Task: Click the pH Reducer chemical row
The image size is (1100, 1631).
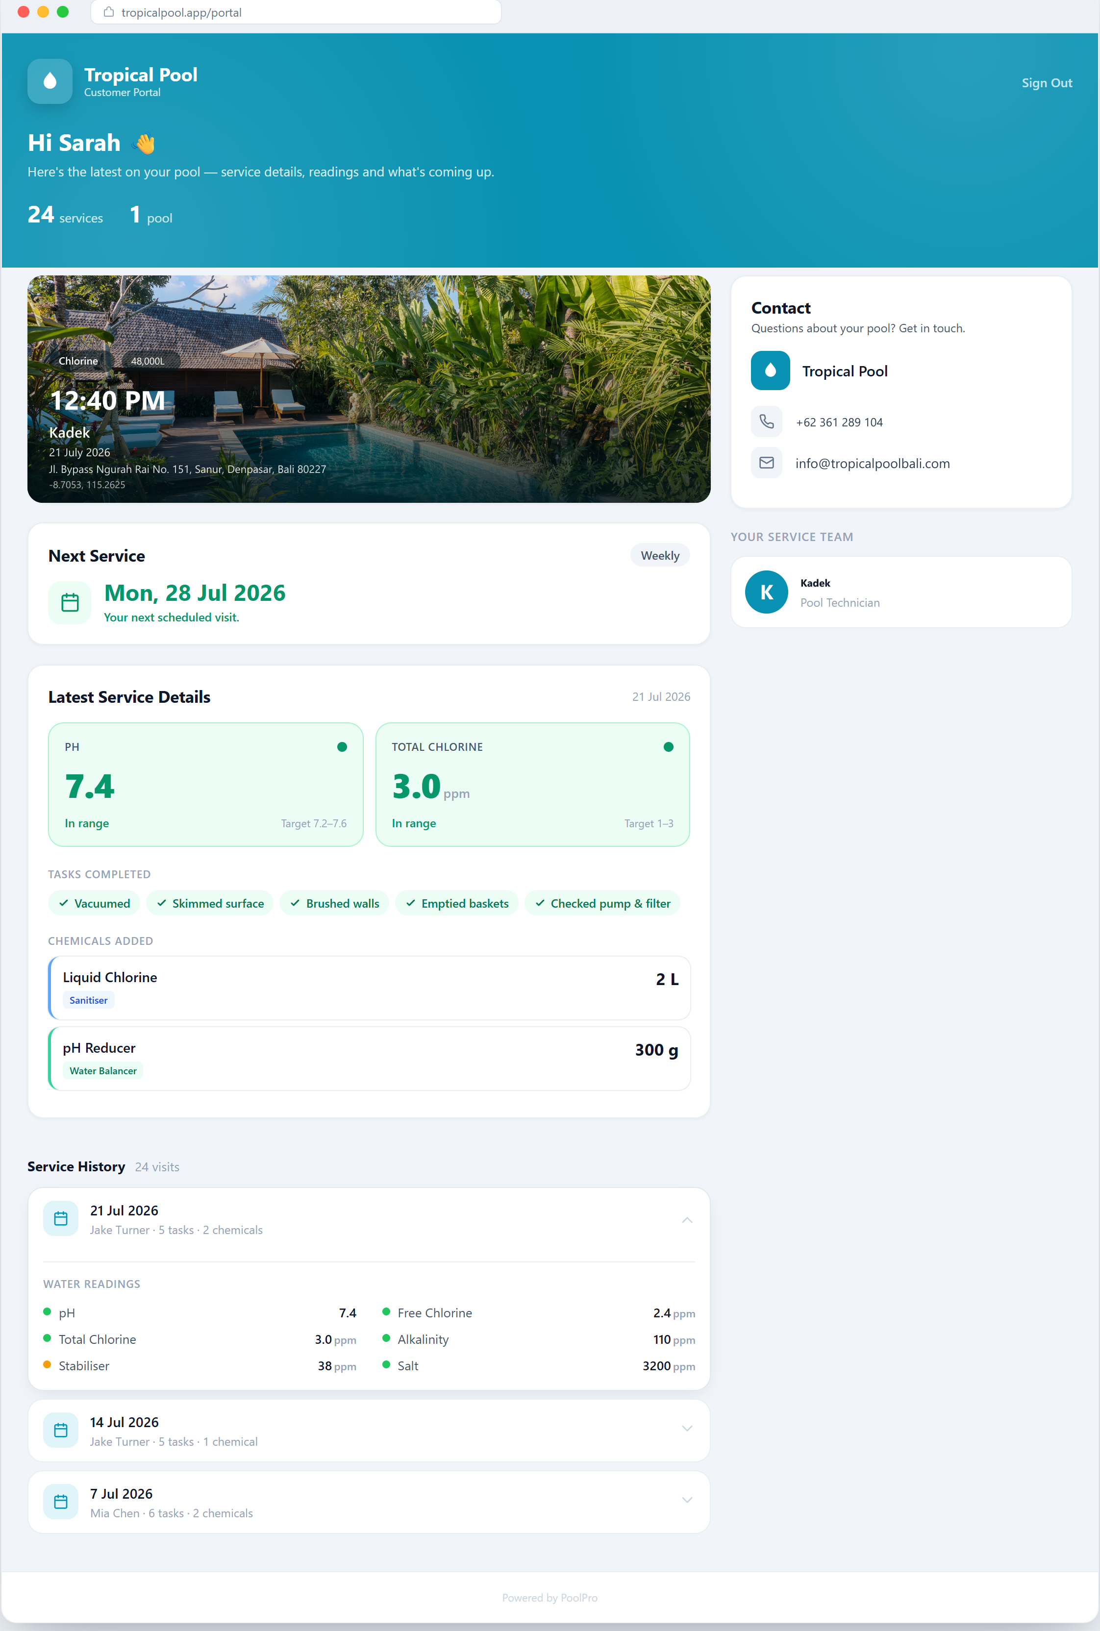Action: pyautogui.click(x=369, y=1058)
